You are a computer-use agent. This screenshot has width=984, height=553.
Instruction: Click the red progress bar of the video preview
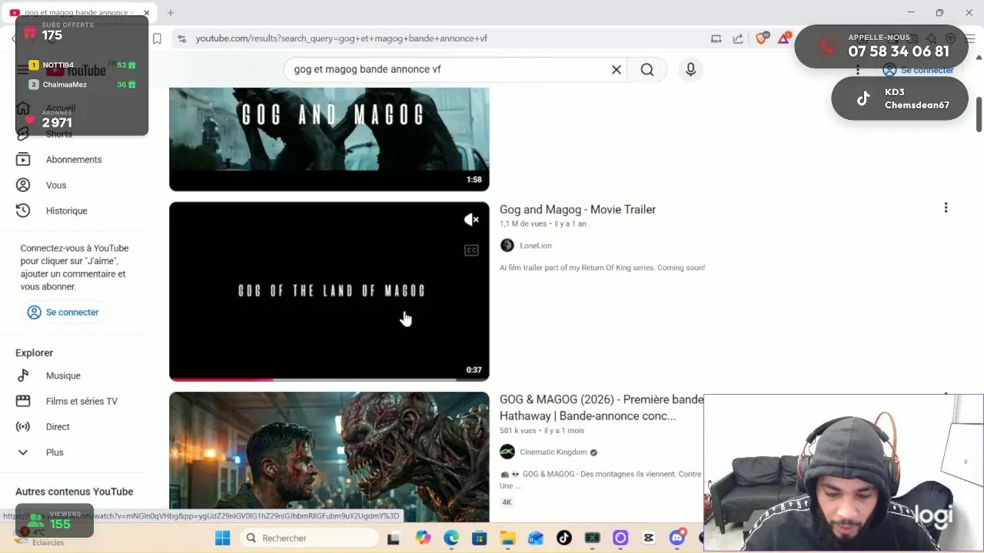[x=221, y=379]
